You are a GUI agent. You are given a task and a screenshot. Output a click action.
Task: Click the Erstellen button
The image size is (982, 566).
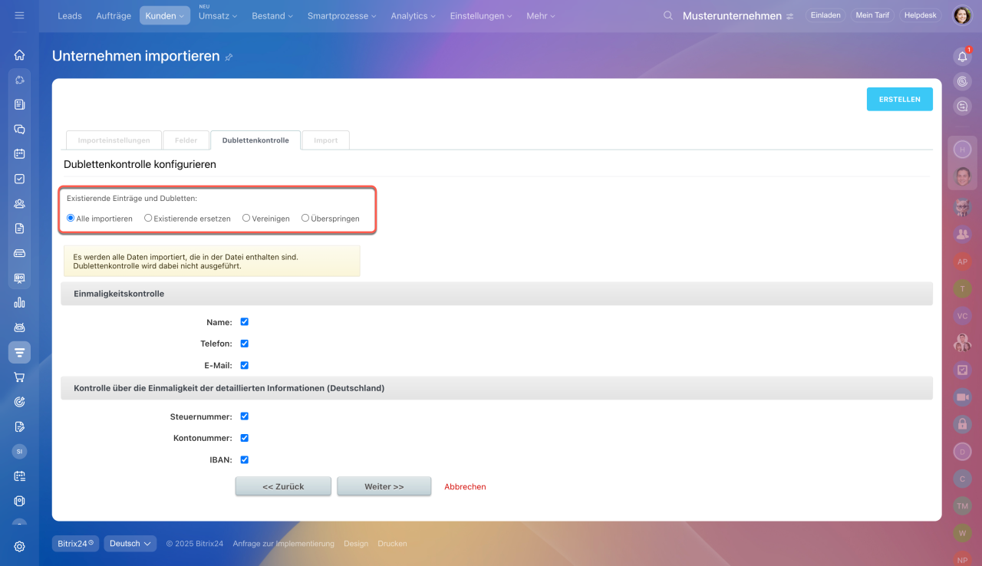(900, 99)
